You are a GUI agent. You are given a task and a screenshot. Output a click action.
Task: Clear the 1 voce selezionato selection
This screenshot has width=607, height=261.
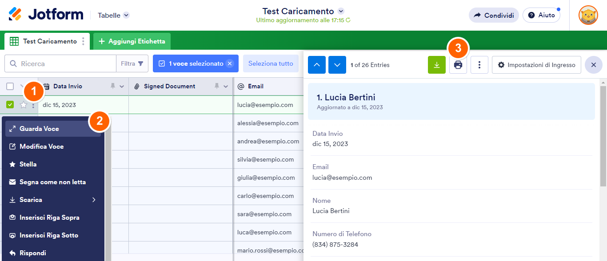pos(230,63)
